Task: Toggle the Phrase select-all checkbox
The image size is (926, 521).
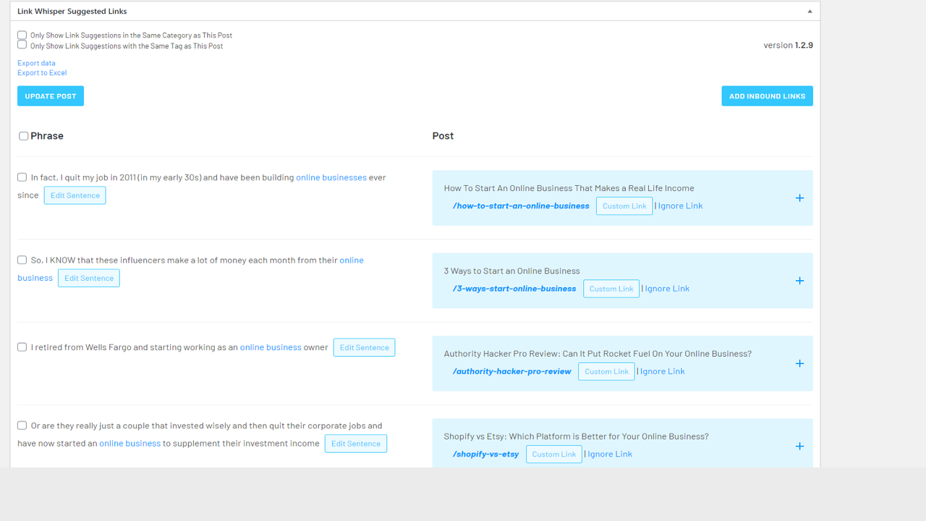Action: click(x=23, y=135)
